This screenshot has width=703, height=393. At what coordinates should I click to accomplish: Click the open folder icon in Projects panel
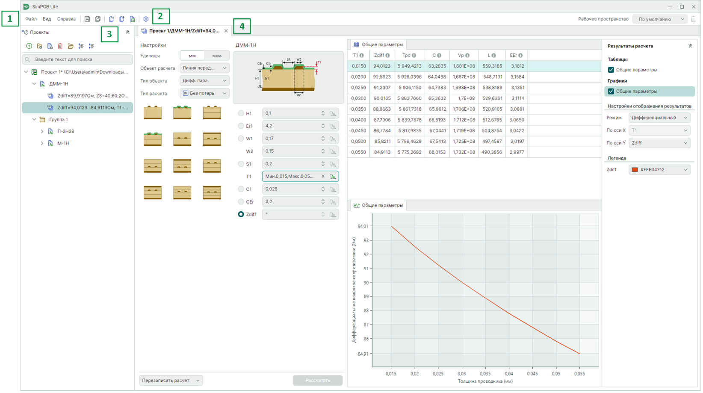point(71,46)
